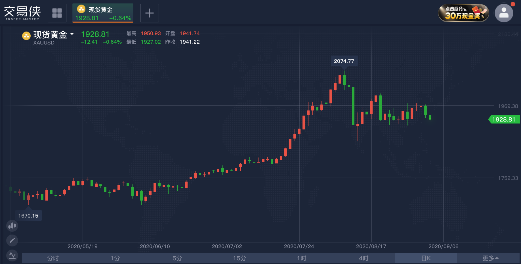This screenshot has width=521, height=264.
Task: Click the 分时 time-sharing button
Action: coord(53,258)
